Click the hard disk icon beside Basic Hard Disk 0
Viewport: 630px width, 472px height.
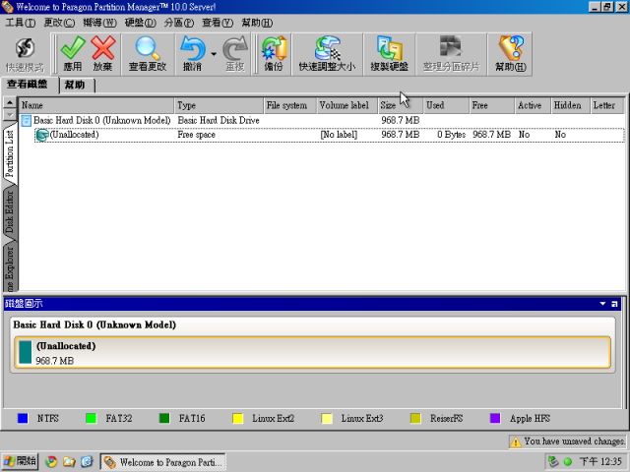coord(27,120)
